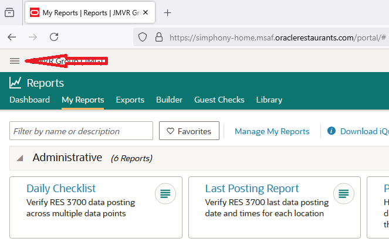The width and height of the screenshot is (389, 242).
Task: Open the Daily Checklist report link
Action: click(x=61, y=188)
